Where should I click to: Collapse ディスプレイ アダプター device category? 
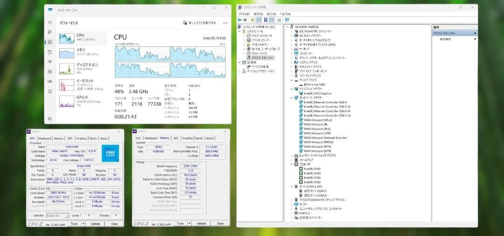tap(292, 89)
